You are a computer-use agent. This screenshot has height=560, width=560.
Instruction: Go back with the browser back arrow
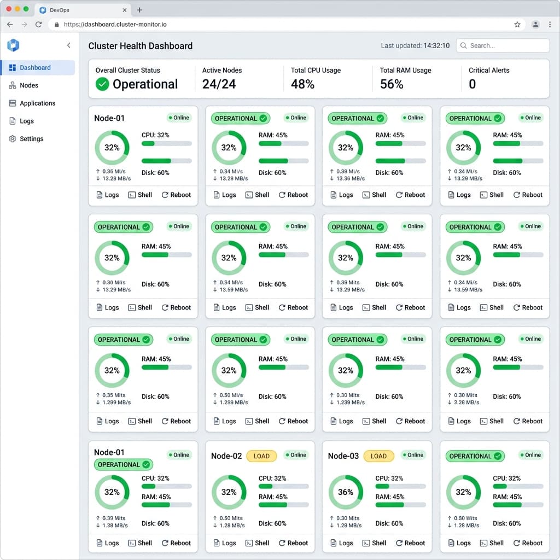[10, 24]
